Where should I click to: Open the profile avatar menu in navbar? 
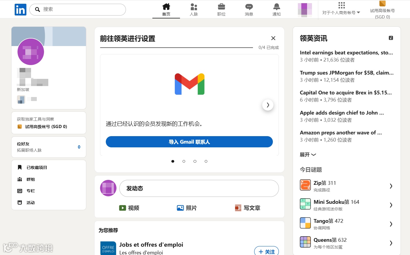[x=305, y=9]
